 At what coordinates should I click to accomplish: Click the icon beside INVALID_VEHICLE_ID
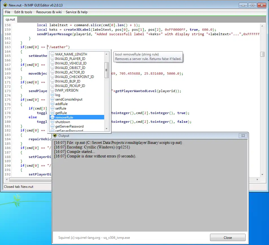pos(53,63)
